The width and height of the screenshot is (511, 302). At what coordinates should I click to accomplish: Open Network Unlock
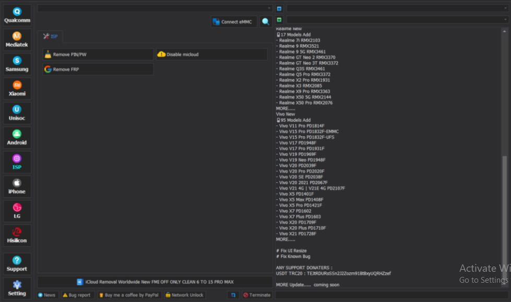pos(184,295)
